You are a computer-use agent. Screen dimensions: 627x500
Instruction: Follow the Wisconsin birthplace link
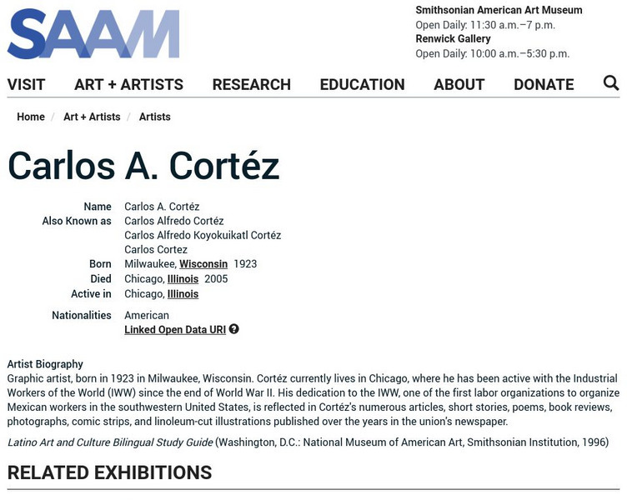coord(203,264)
